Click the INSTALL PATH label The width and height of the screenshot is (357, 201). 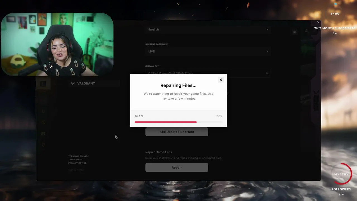pos(153,66)
